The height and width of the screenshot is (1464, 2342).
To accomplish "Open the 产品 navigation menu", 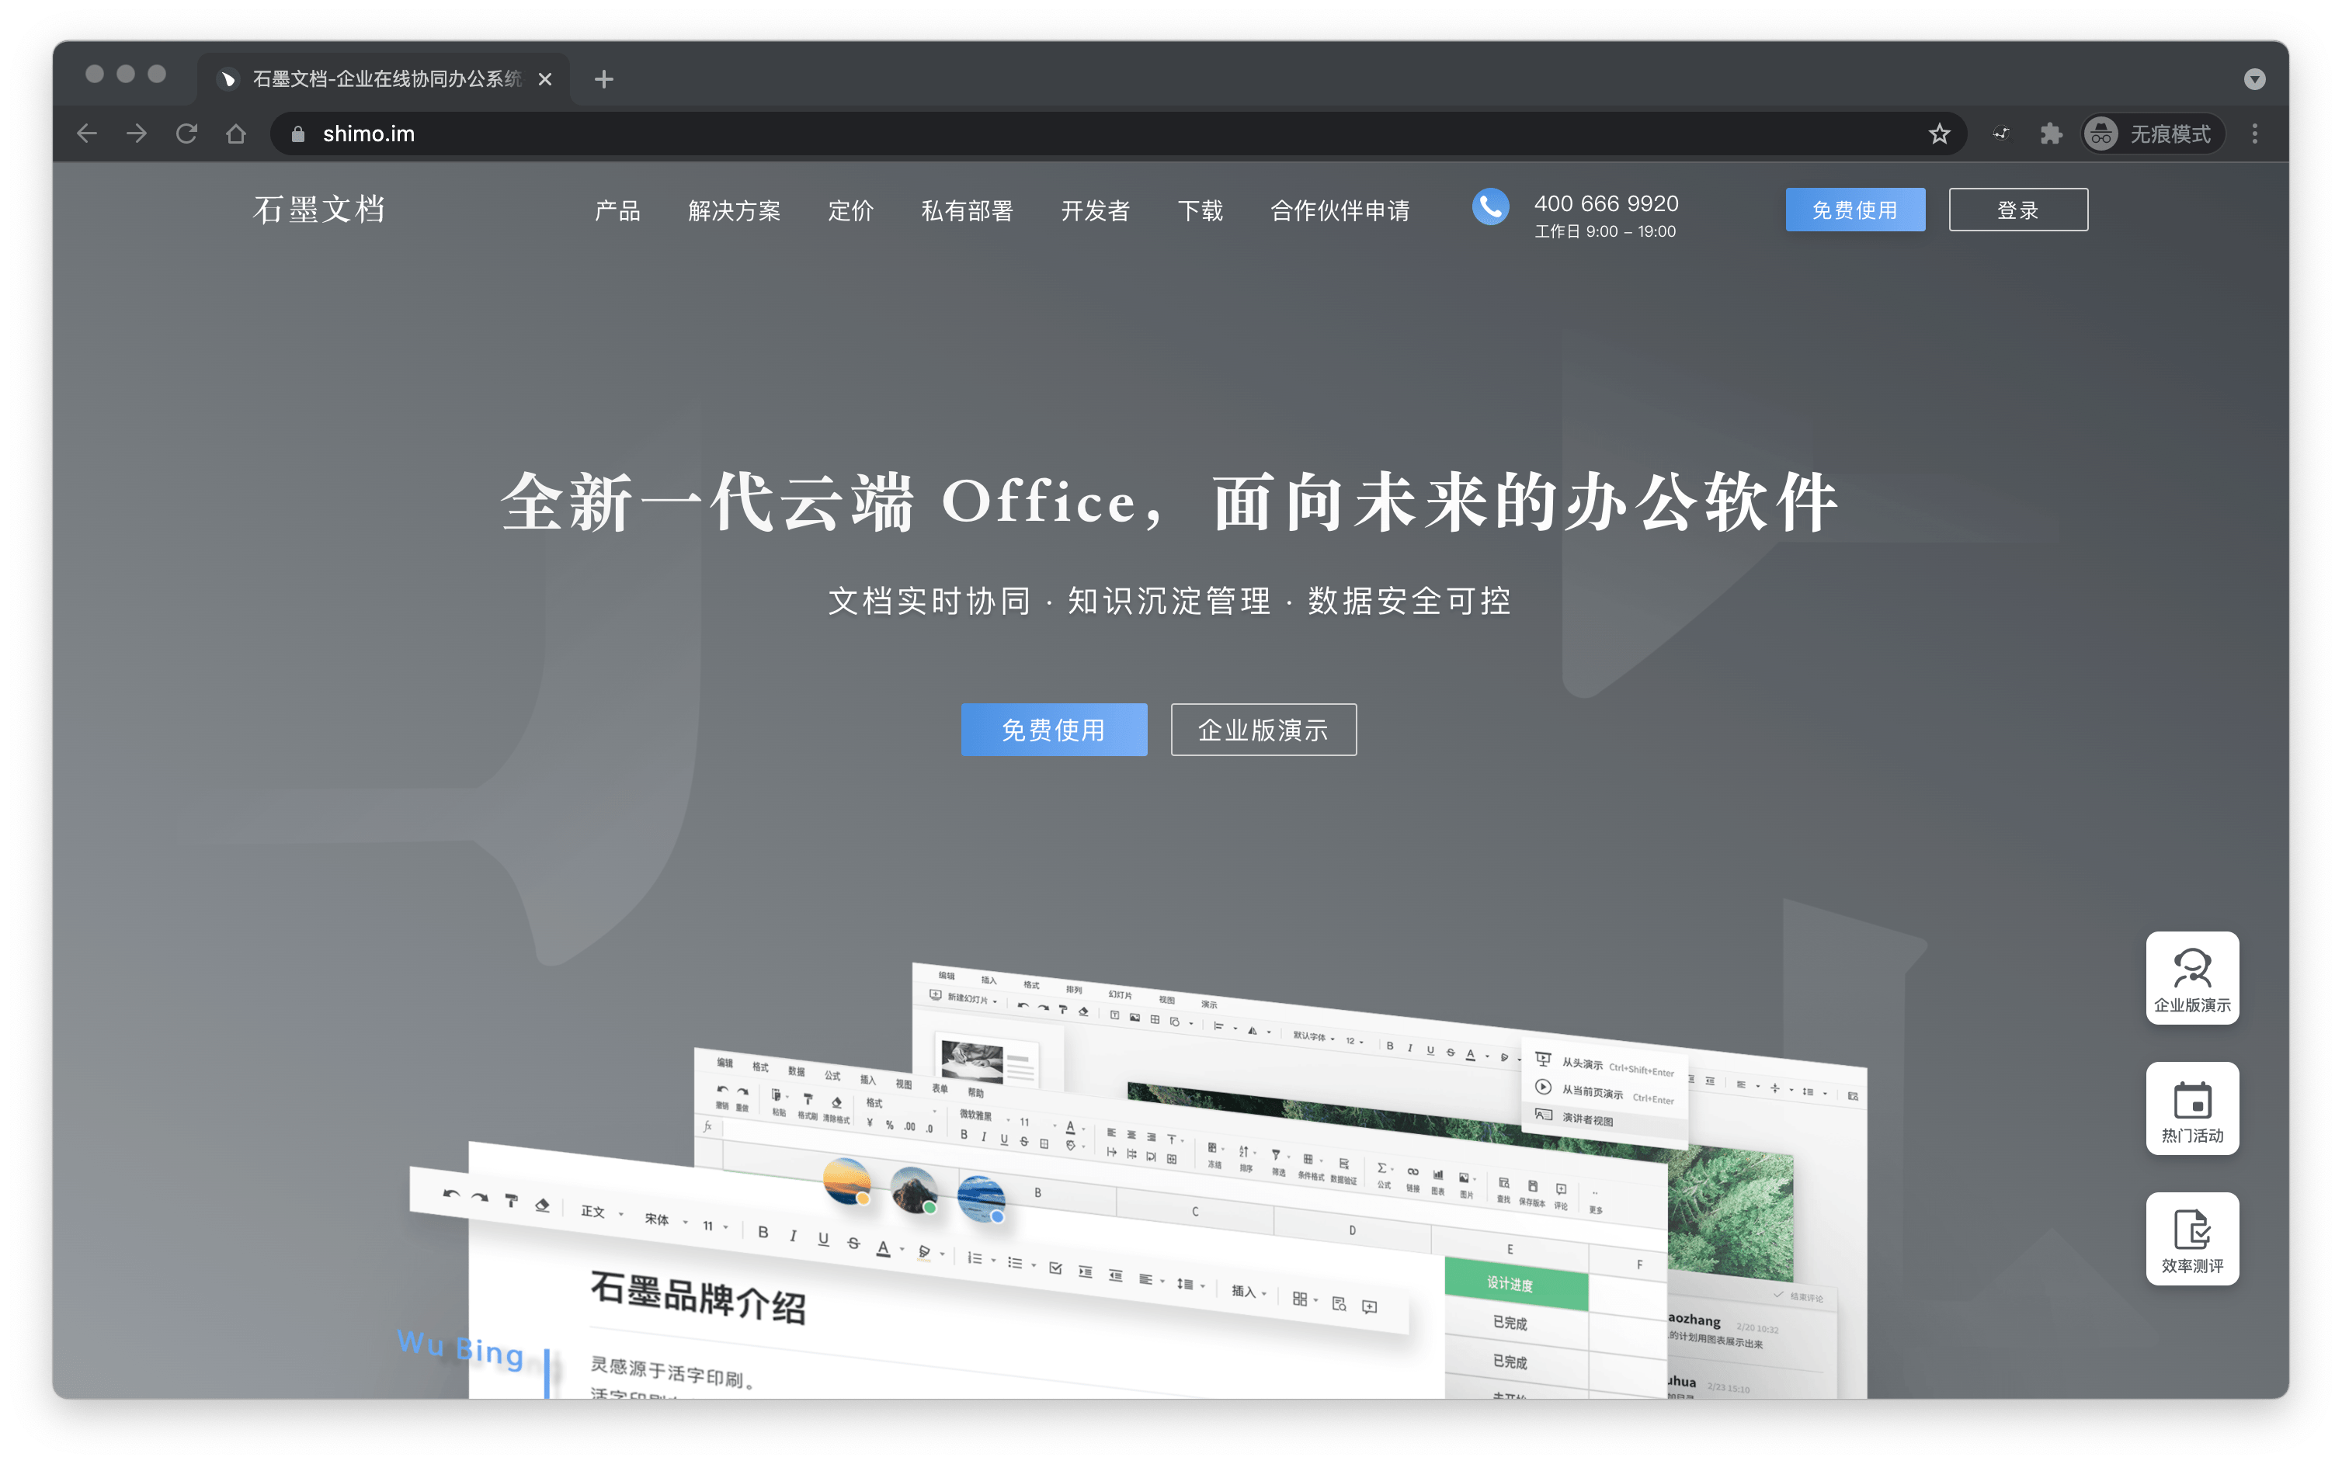I will 617,210.
